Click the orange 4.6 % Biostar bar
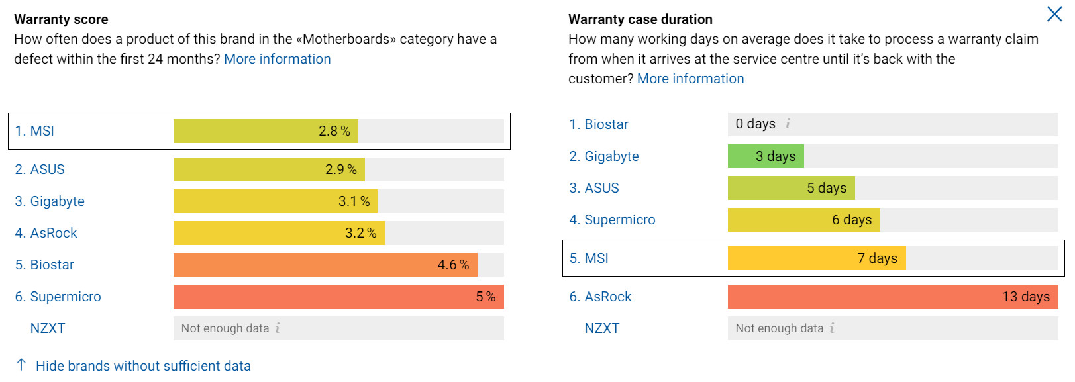 (325, 265)
